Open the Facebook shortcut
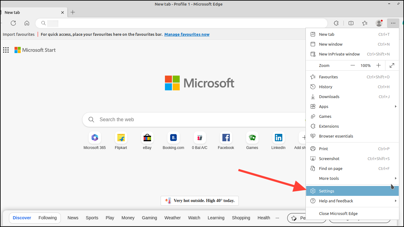 pyautogui.click(x=226, y=138)
